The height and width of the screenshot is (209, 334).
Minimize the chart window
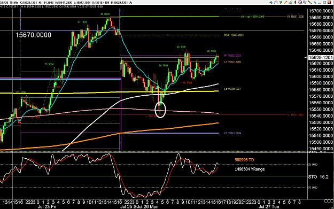click(320, 3)
